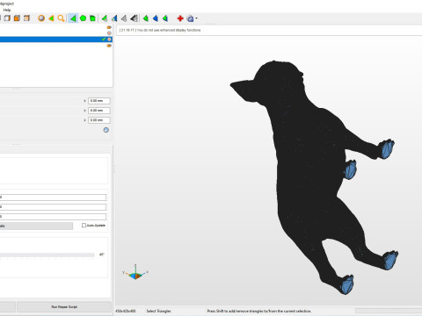The height and width of the screenshot is (316, 422).
Task: Click the green triangle beside the red plus
Action: (x=165, y=18)
